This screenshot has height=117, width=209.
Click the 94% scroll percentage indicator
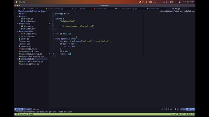click(183, 109)
